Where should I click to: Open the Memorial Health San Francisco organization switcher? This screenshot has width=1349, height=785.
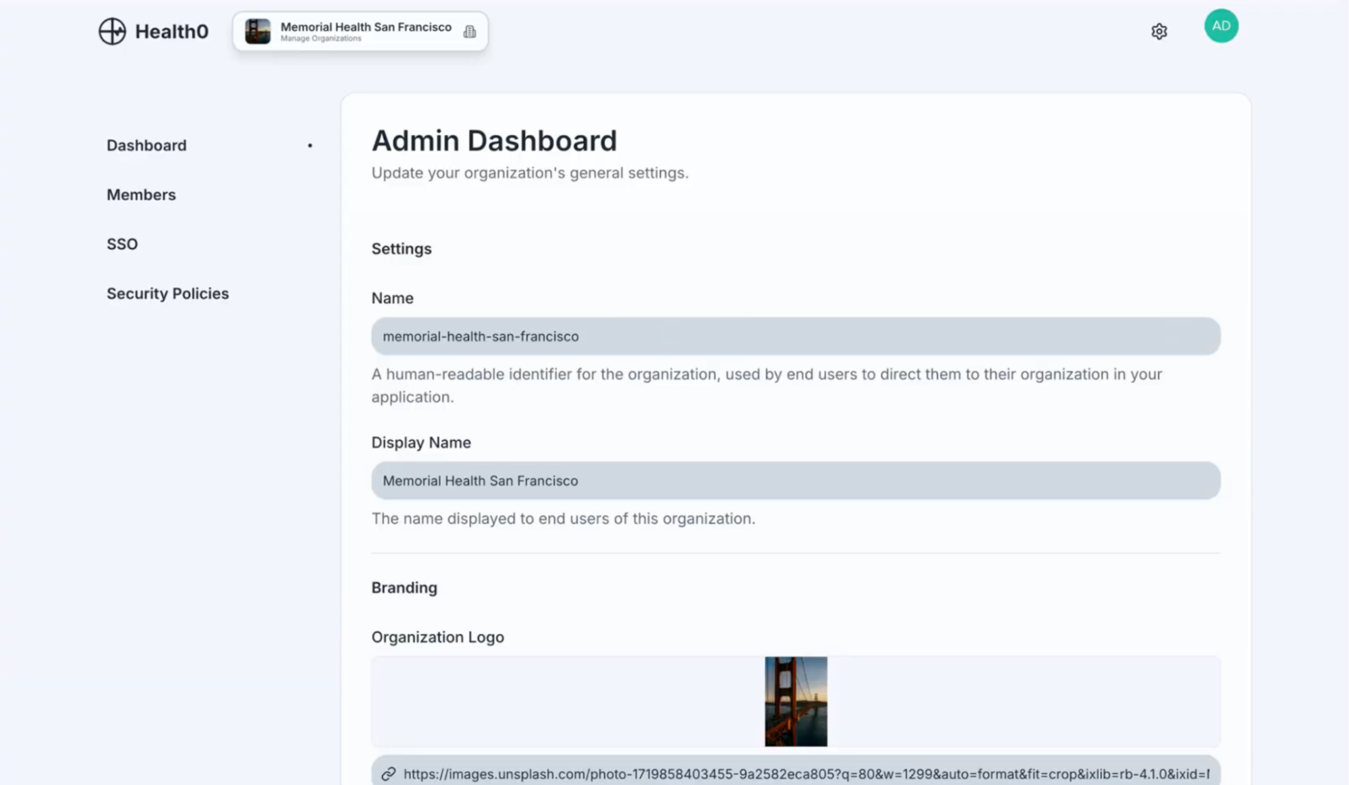pyautogui.click(x=360, y=31)
